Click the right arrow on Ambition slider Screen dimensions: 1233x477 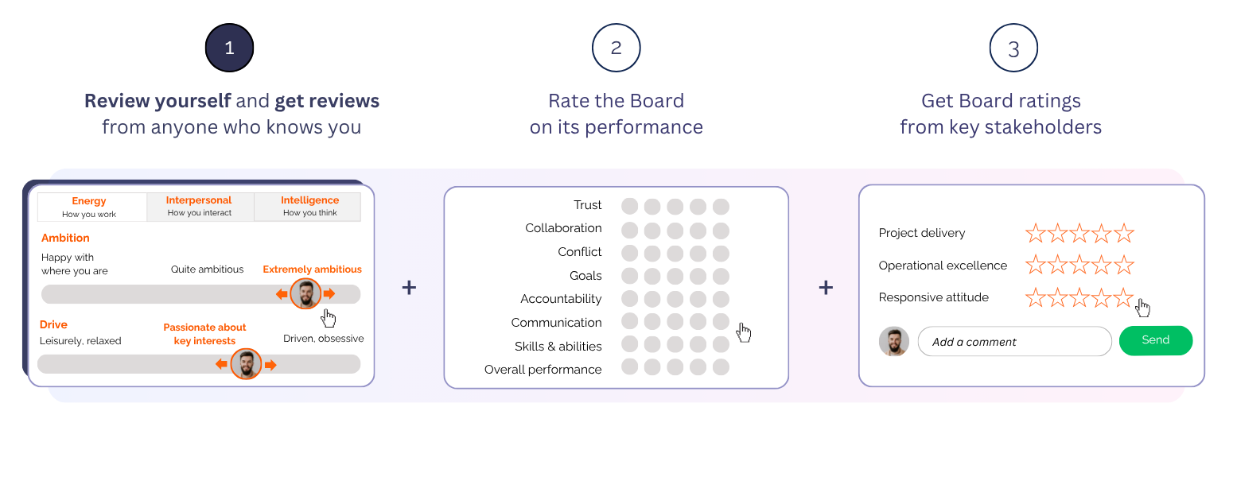[x=329, y=294]
